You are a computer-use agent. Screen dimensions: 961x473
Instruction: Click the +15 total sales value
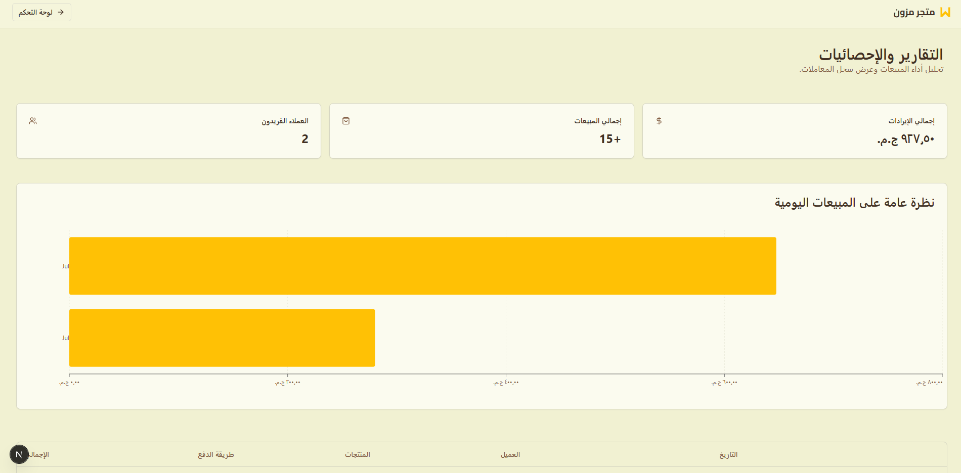point(610,139)
